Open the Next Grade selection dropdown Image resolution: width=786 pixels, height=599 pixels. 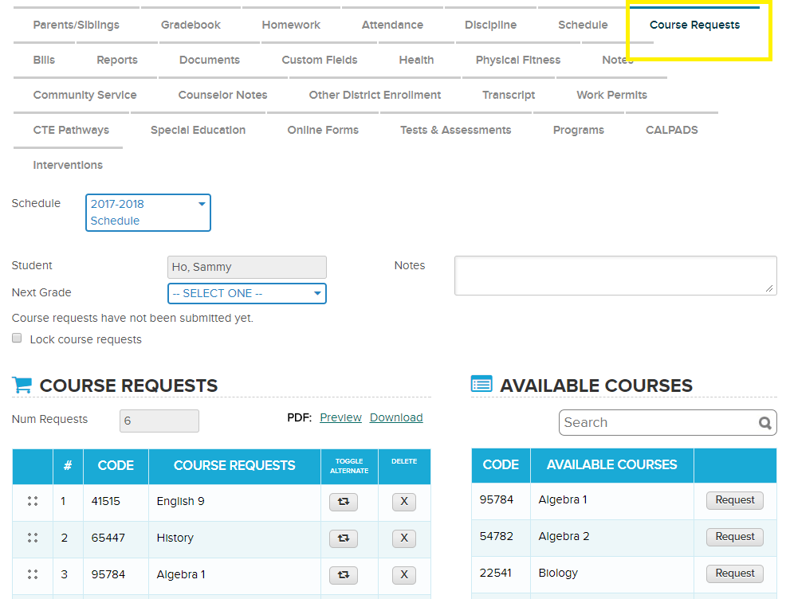(x=246, y=293)
